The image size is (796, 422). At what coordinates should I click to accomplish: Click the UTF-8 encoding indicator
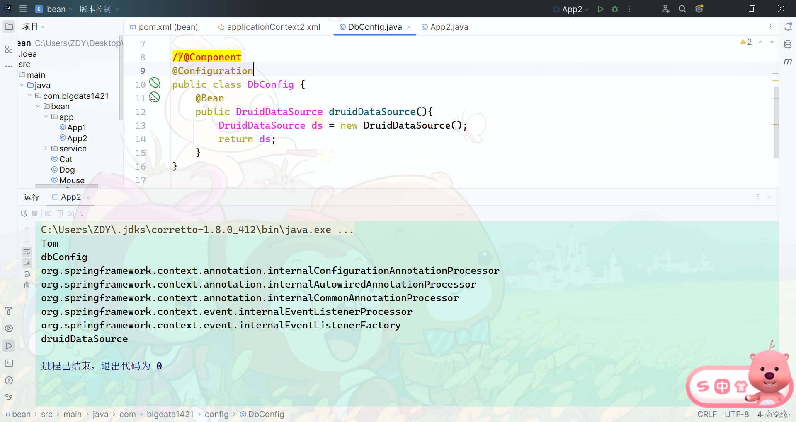(x=737, y=414)
